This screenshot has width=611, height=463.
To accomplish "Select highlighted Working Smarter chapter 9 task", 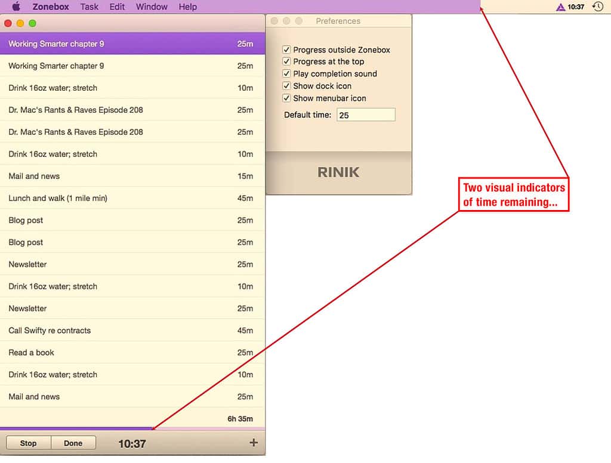I will (x=132, y=44).
